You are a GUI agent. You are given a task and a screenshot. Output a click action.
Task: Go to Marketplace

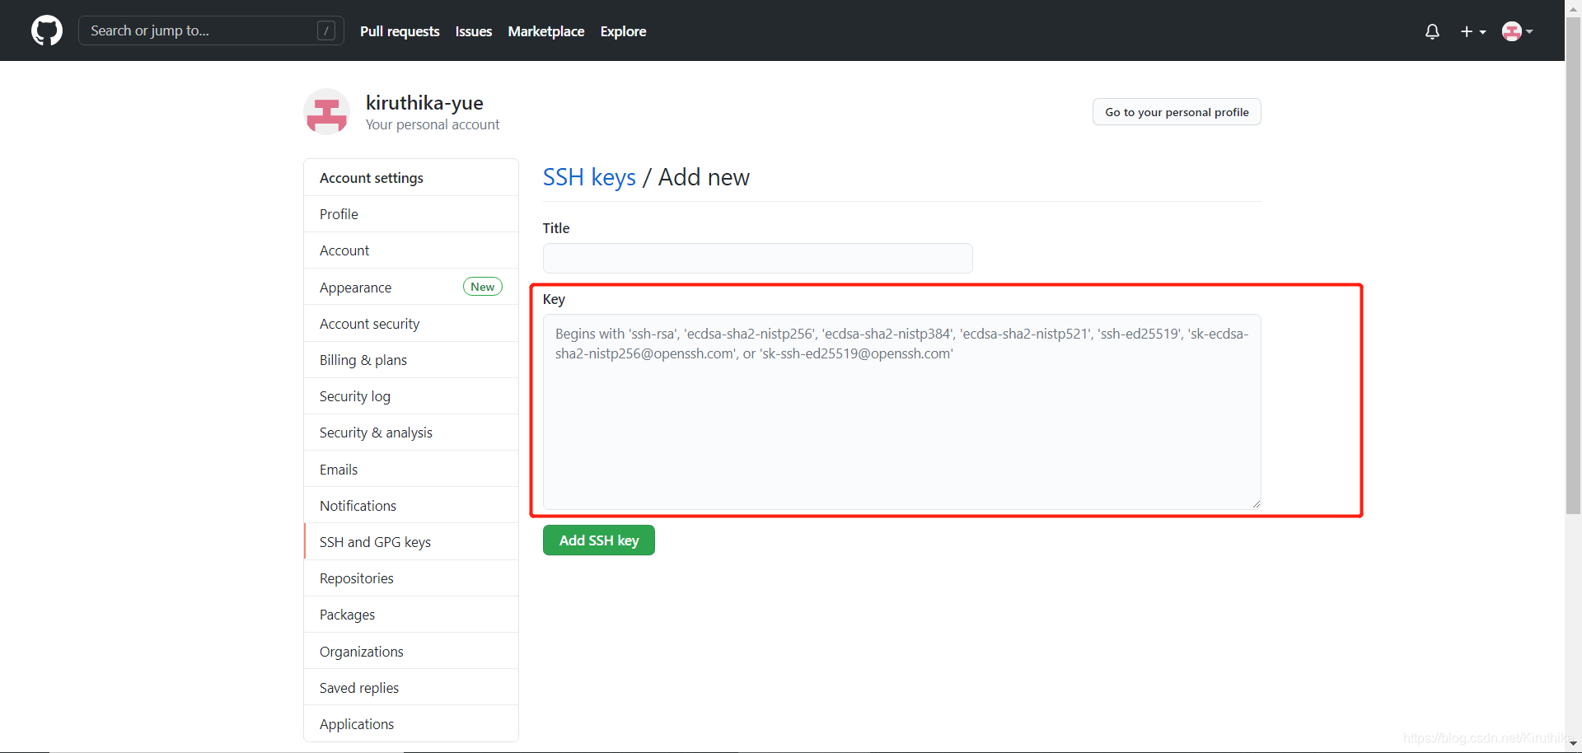point(546,31)
